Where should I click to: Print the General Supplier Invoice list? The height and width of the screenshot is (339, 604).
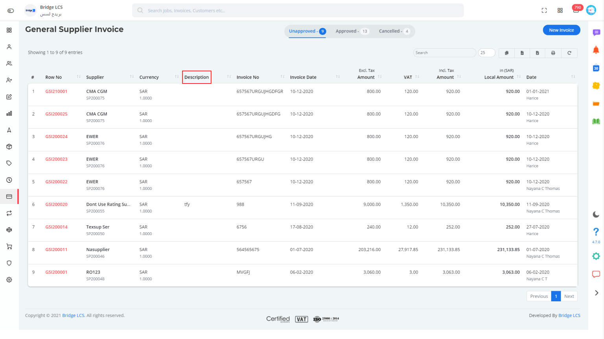553,53
